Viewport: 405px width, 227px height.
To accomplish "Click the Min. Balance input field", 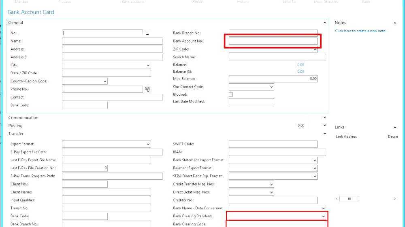I will (273, 79).
